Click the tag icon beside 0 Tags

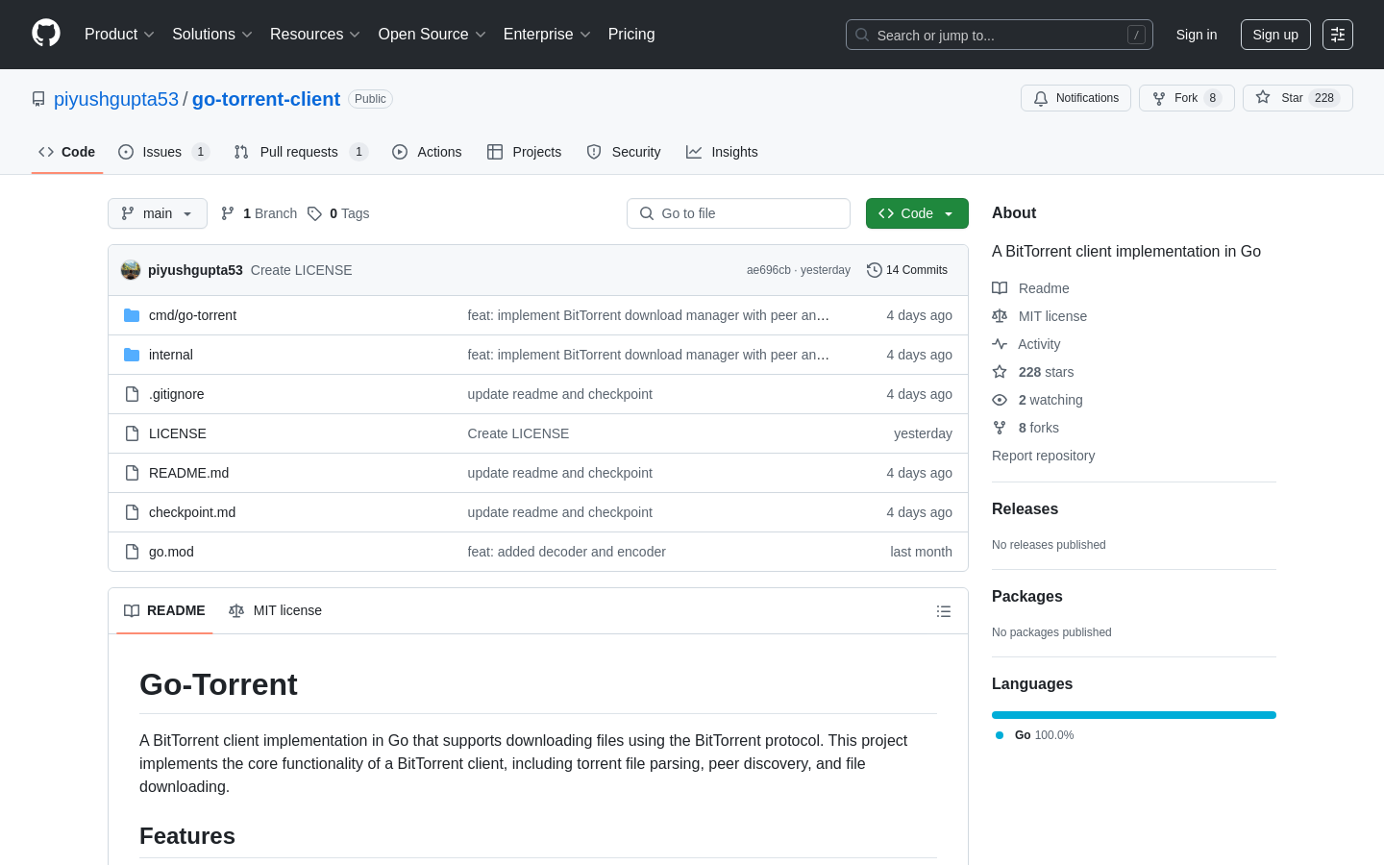tap(314, 213)
